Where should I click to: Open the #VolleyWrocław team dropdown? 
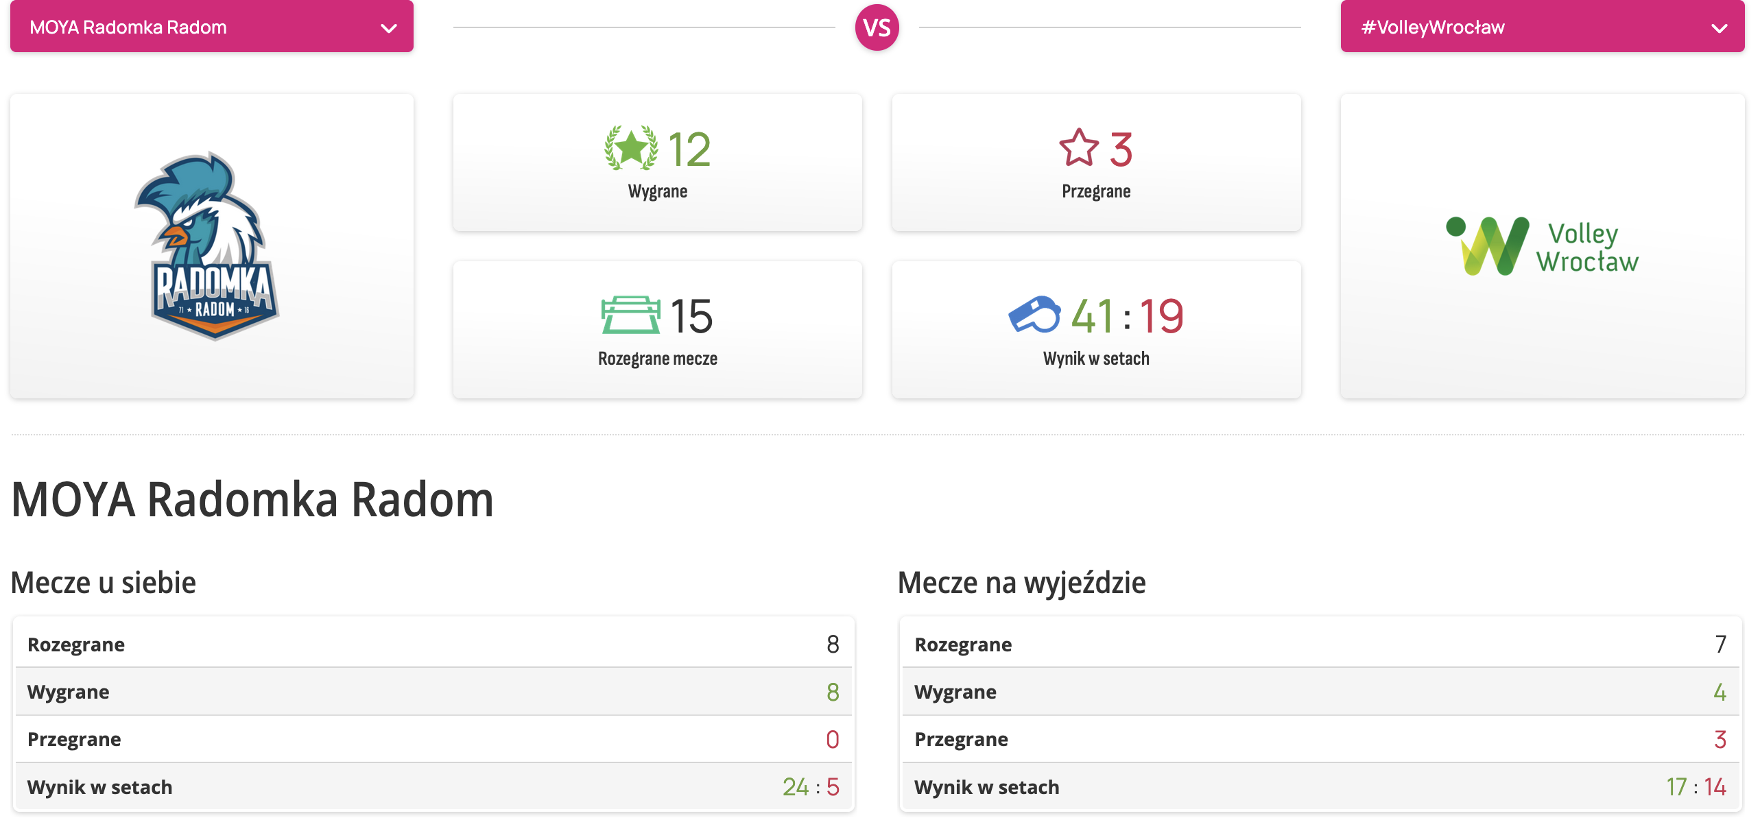click(1542, 27)
